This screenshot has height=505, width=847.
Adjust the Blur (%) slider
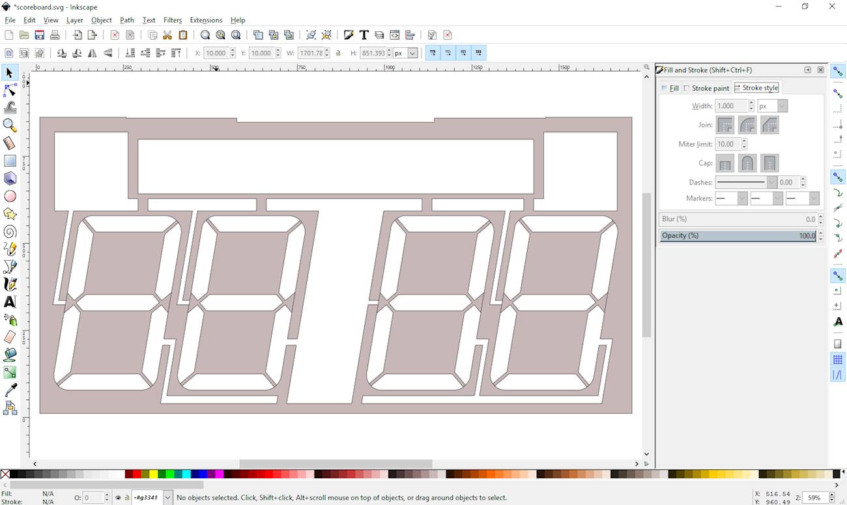point(738,220)
